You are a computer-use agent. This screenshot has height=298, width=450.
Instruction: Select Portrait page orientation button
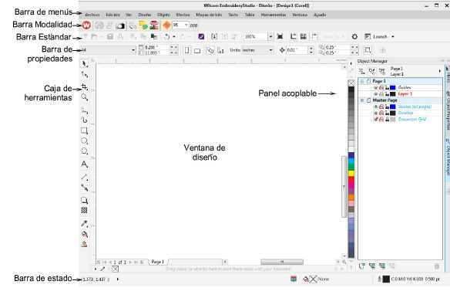[186, 50]
